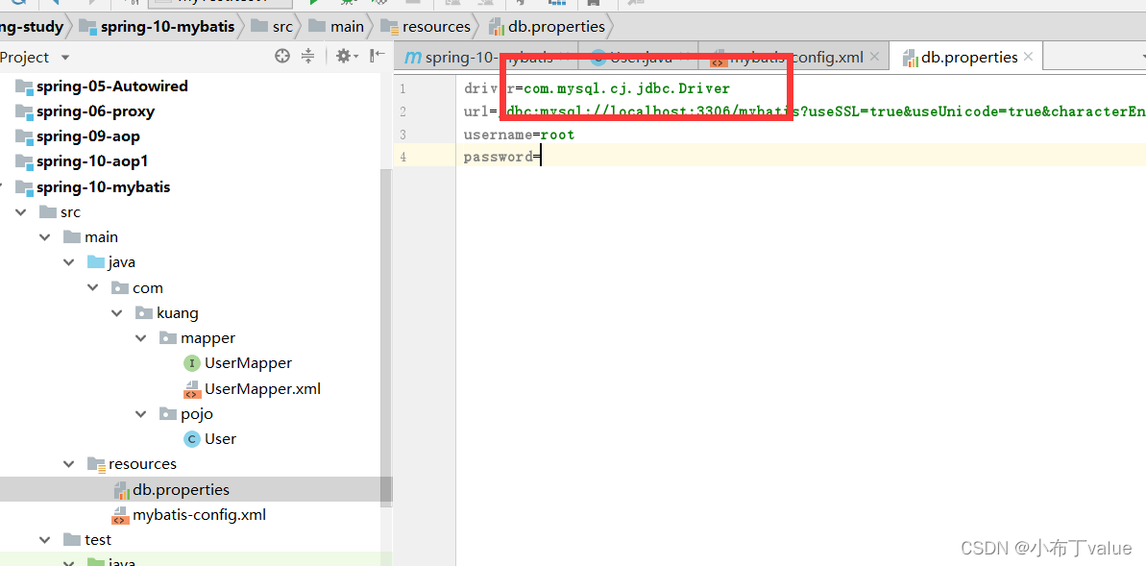Select UserMapper.xml file icon

tap(192, 388)
